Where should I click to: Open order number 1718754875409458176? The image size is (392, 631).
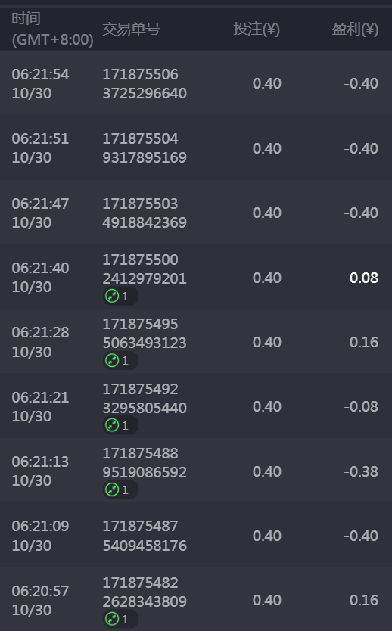pyautogui.click(x=145, y=536)
